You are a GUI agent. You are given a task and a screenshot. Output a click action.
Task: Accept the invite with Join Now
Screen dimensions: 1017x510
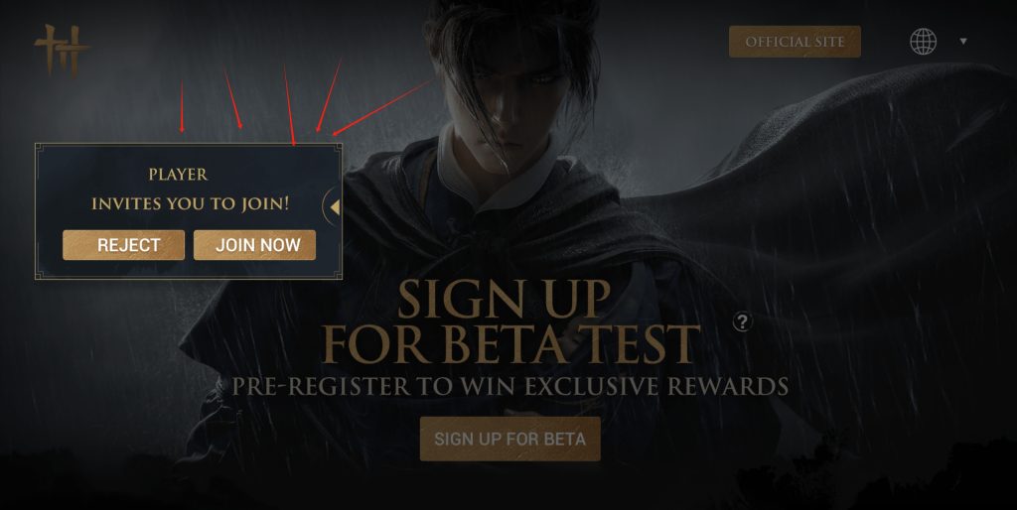pos(255,245)
